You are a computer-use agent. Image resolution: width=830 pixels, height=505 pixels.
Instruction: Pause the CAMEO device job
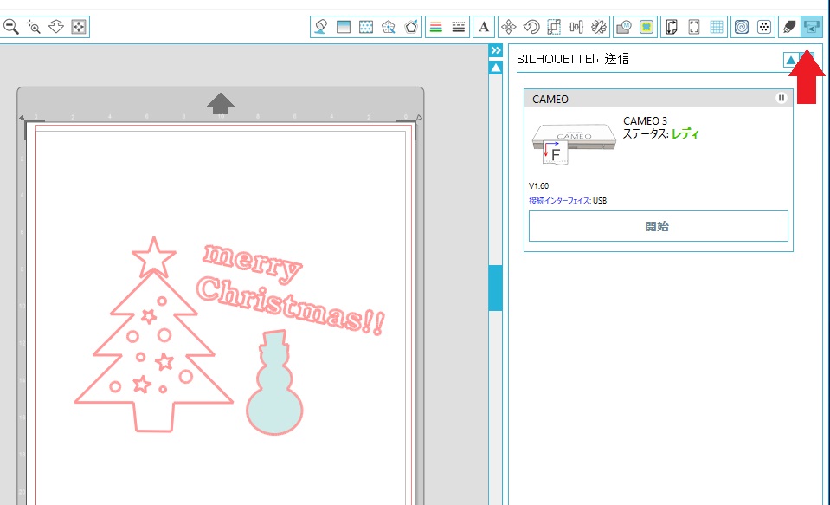[x=782, y=98]
